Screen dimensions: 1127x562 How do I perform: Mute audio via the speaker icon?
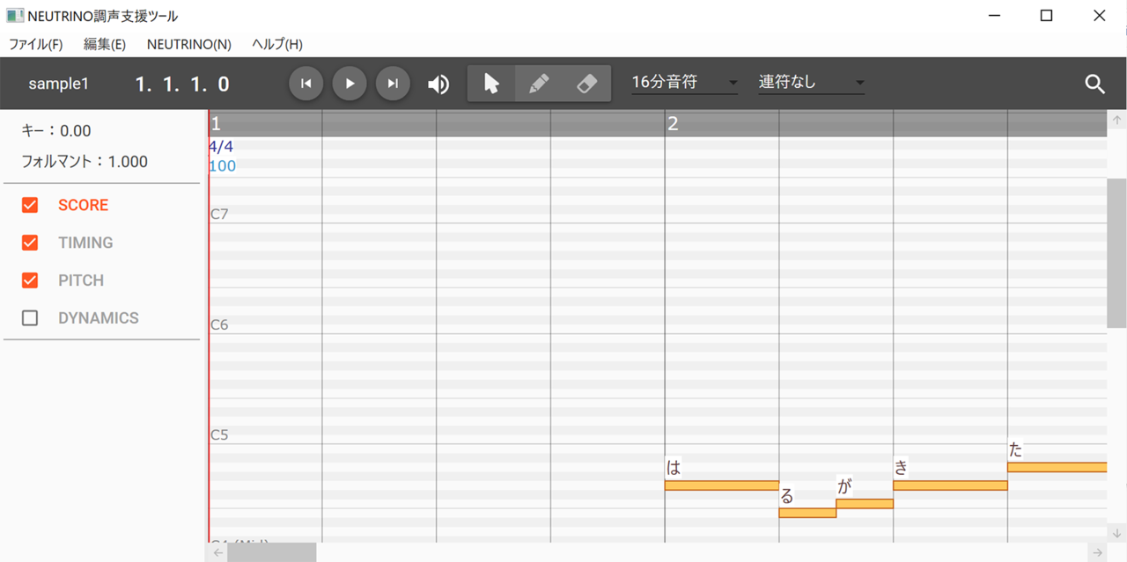point(438,84)
